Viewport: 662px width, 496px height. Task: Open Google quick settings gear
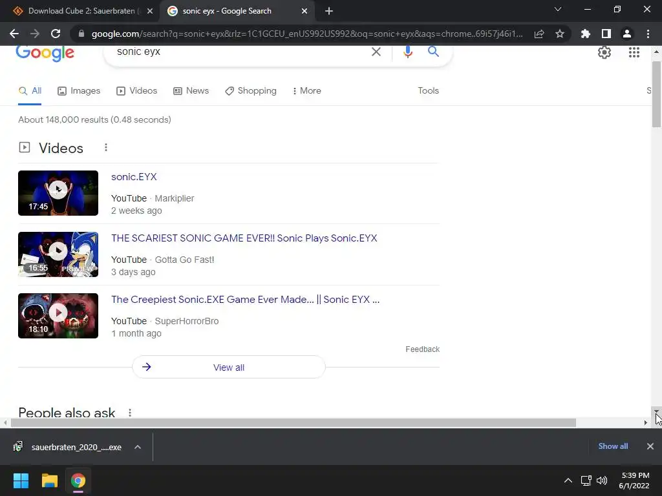pos(604,52)
